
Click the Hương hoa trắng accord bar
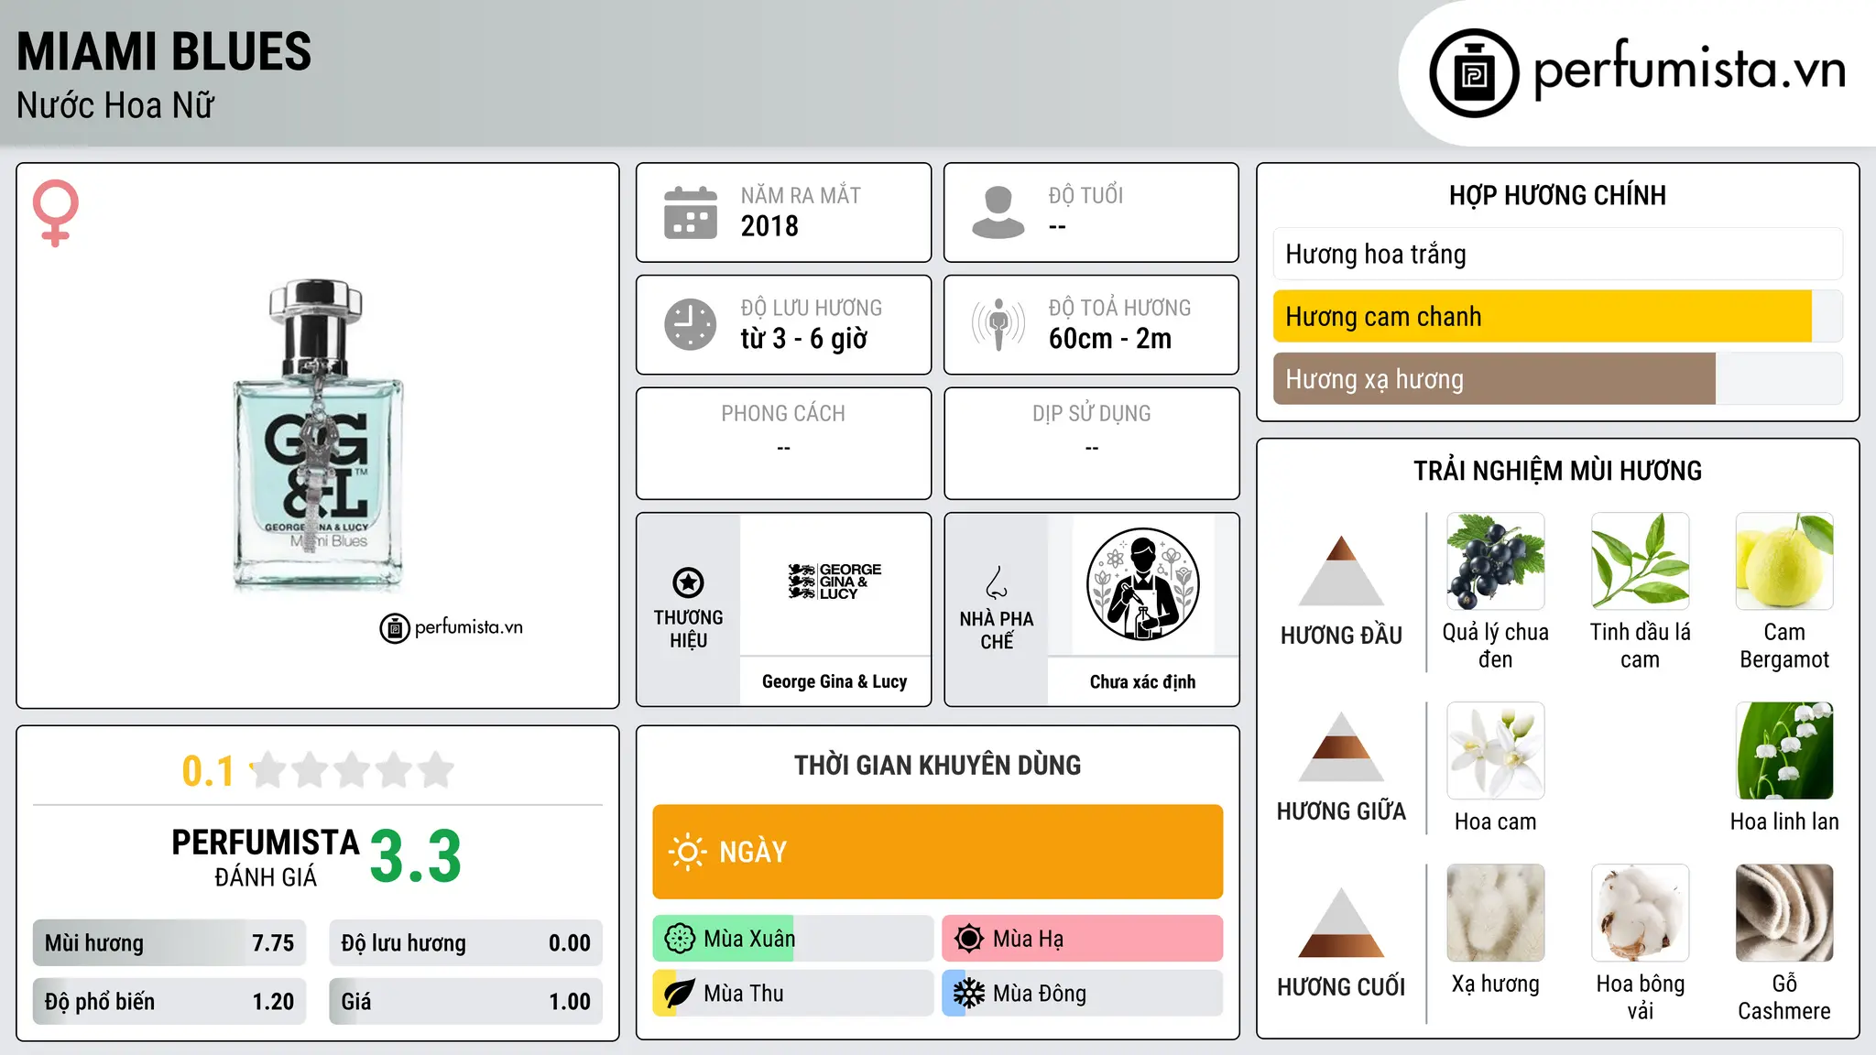1558,254
